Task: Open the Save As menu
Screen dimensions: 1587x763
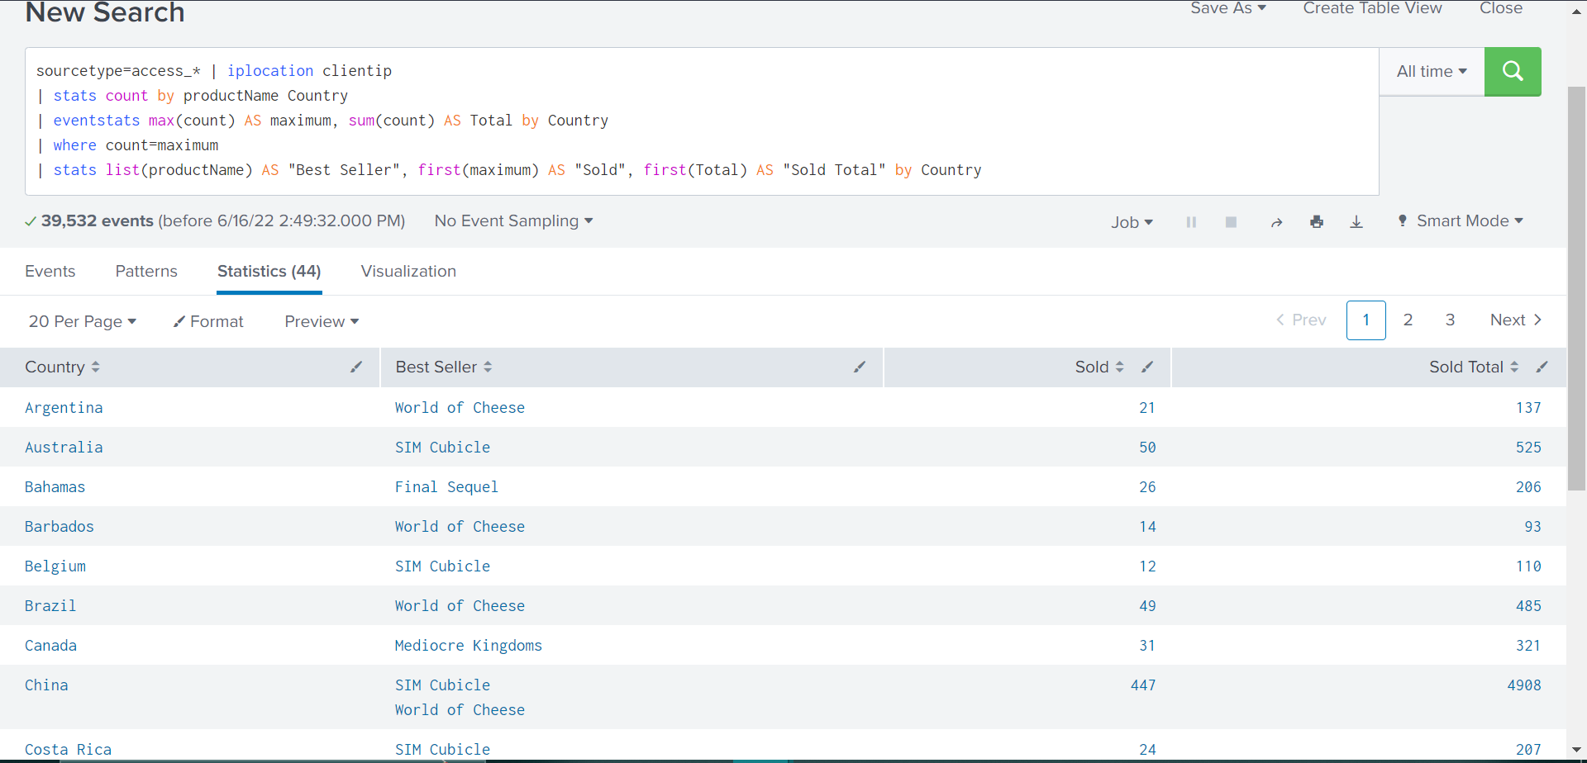Action: (1227, 8)
